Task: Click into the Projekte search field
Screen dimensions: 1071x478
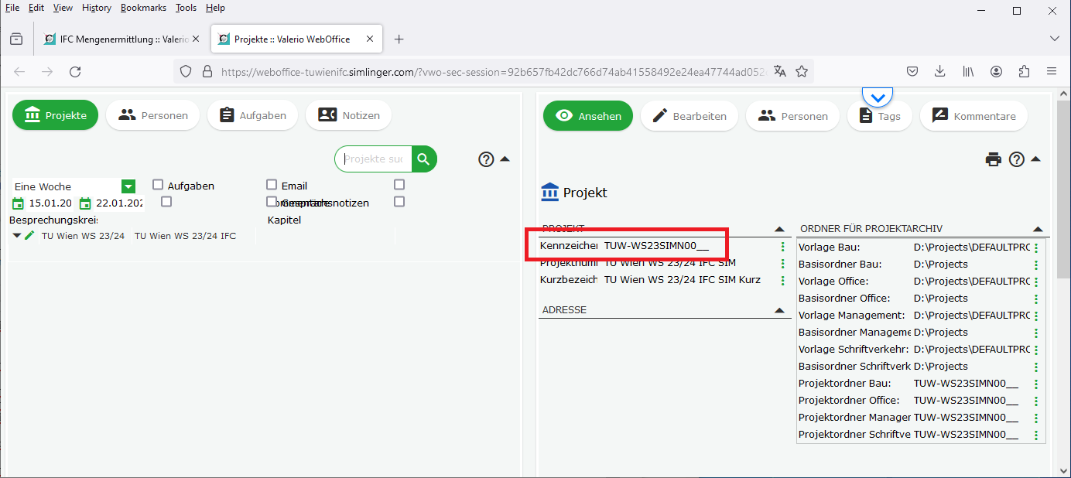Action: [374, 159]
